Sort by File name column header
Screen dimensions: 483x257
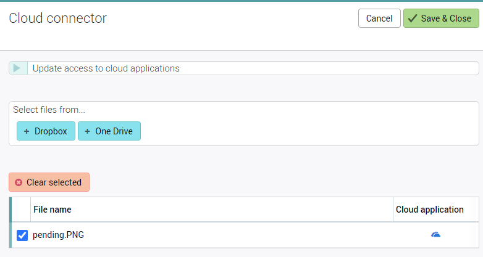(52, 210)
